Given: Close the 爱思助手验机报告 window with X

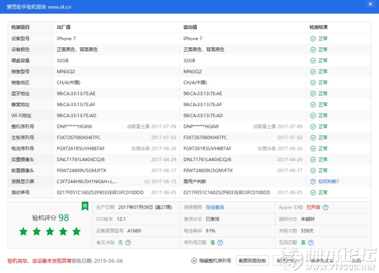Looking at the screenshot, I should (370, 4).
